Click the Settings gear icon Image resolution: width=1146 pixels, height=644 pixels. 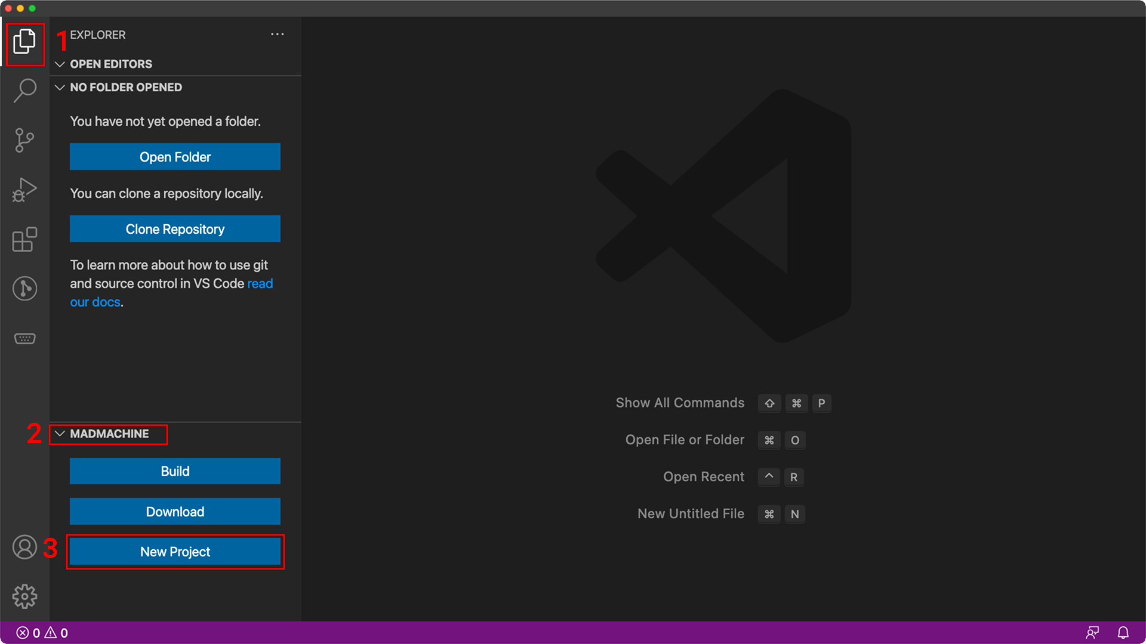24,596
